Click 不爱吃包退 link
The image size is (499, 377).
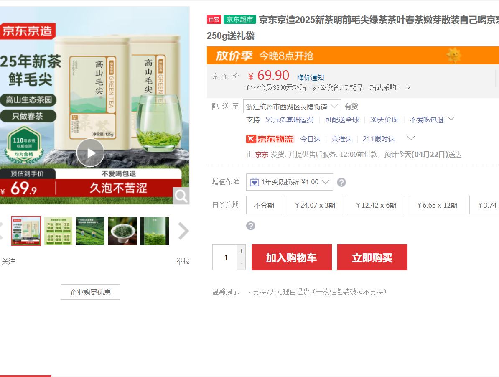click(x=426, y=120)
